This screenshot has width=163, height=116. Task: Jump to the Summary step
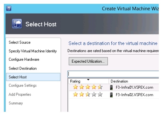[x=16, y=103]
